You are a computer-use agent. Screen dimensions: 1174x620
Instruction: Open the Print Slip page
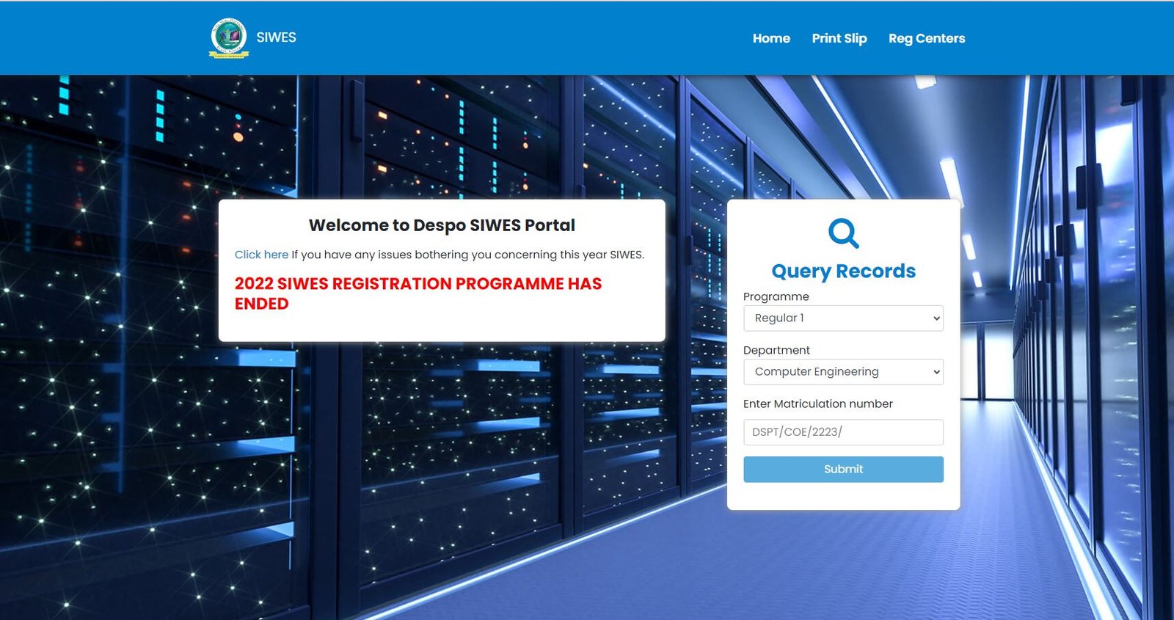[x=839, y=38]
